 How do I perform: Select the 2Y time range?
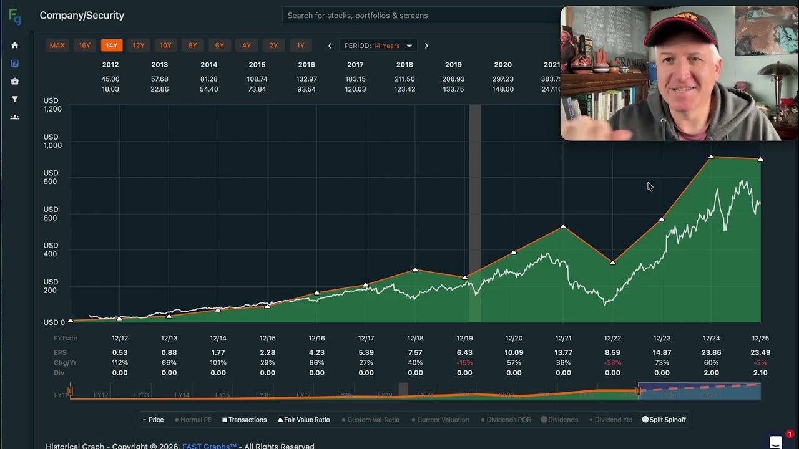point(273,46)
